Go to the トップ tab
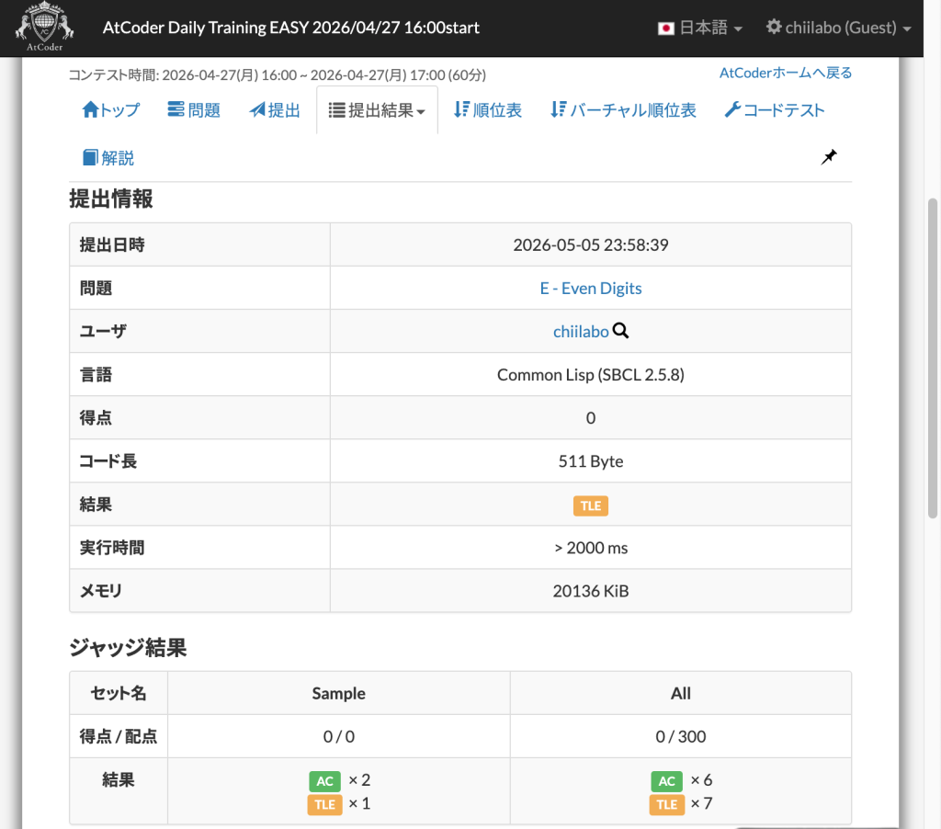The width and height of the screenshot is (941, 829). point(110,110)
